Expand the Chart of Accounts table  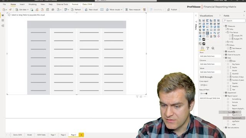pyautogui.click(x=224, y=54)
